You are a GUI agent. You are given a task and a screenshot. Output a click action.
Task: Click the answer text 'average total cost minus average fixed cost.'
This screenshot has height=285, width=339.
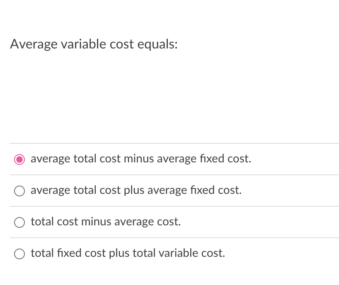point(141,159)
